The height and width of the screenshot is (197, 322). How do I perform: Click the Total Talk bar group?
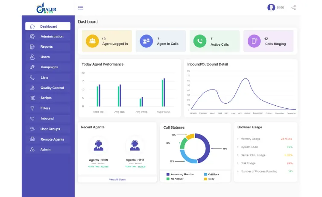(99, 96)
